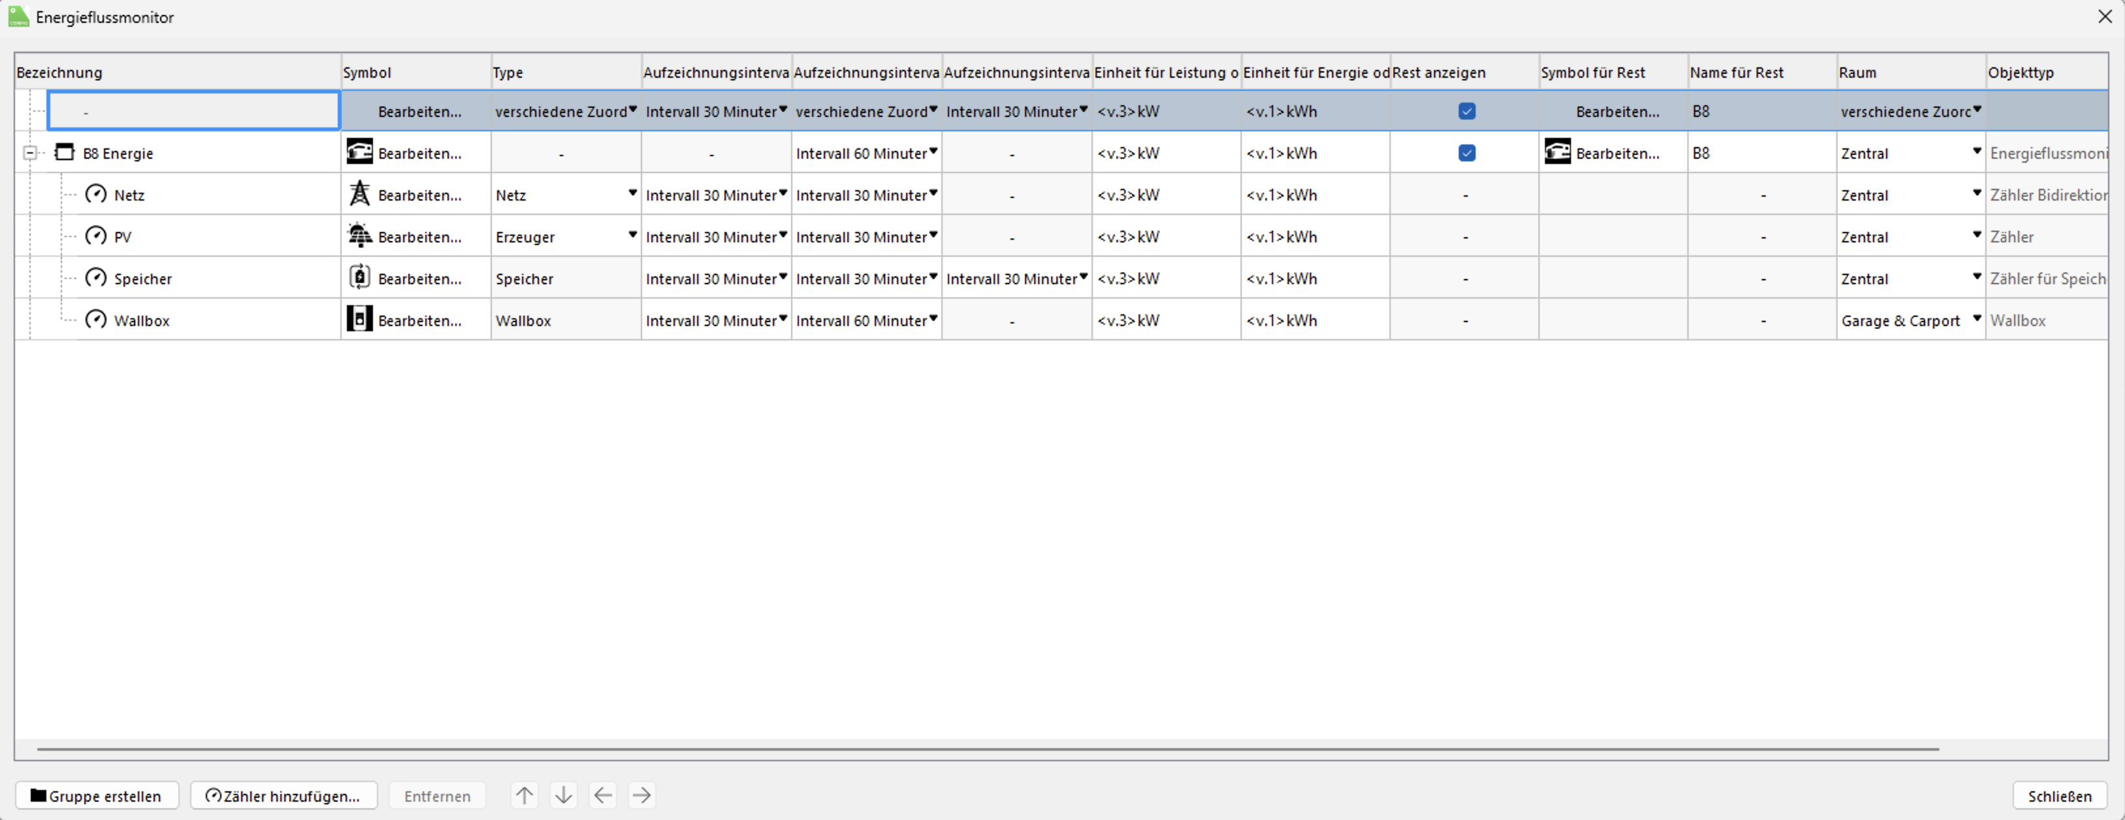Open the Type dropdown for the Netz row
Screen dimensions: 2125x820
click(x=632, y=193)
